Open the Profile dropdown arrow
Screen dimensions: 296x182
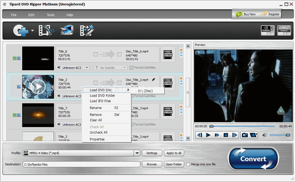pos(137,153)
